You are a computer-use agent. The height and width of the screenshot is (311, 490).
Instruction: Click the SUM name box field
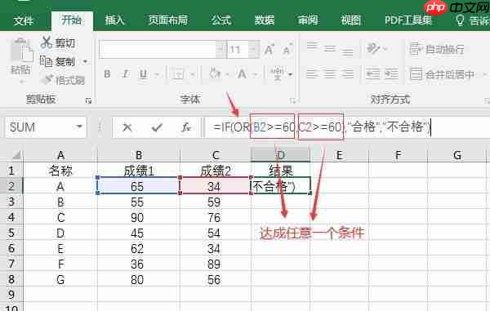(x=46, y=127)
